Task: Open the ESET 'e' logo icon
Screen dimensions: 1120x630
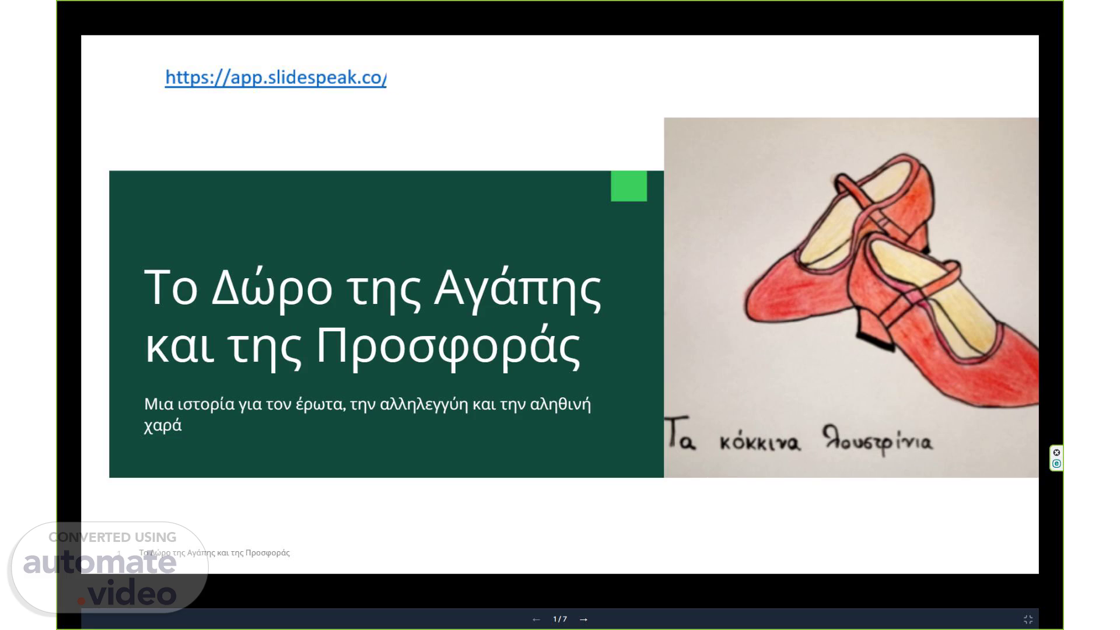Action: 1056,464
